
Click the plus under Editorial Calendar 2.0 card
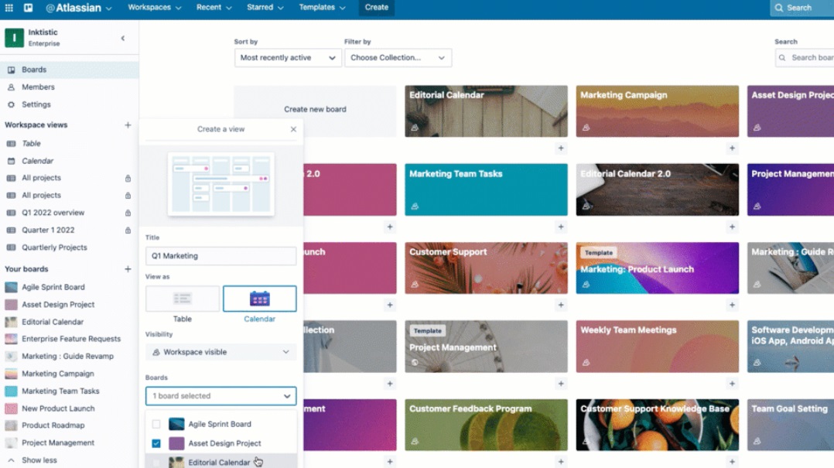click(x=732, y=227)
